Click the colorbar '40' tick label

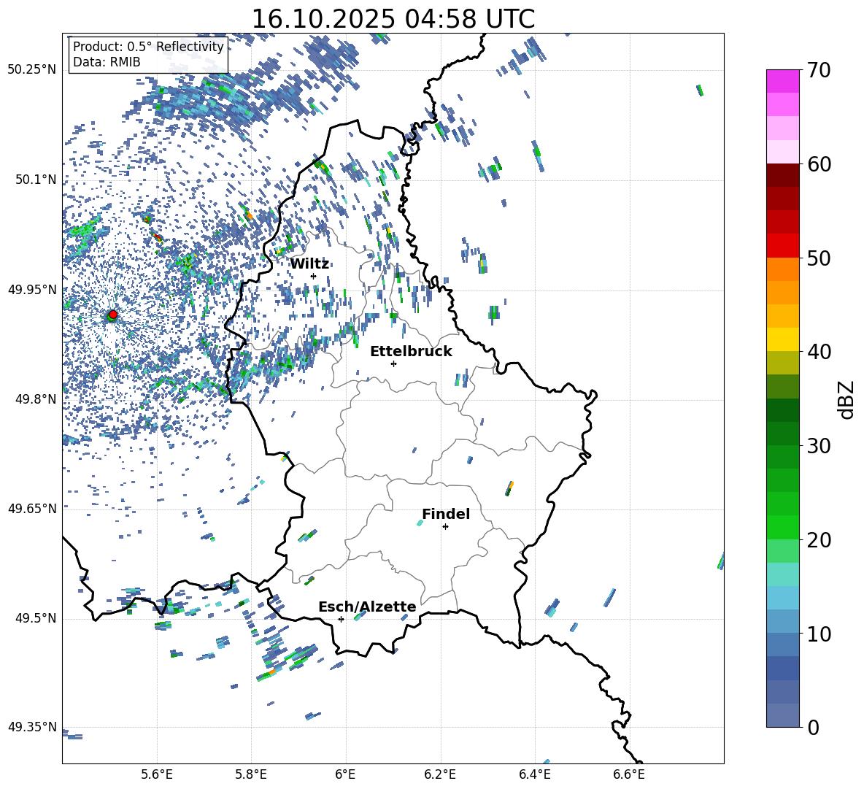[x=818, y=352]
